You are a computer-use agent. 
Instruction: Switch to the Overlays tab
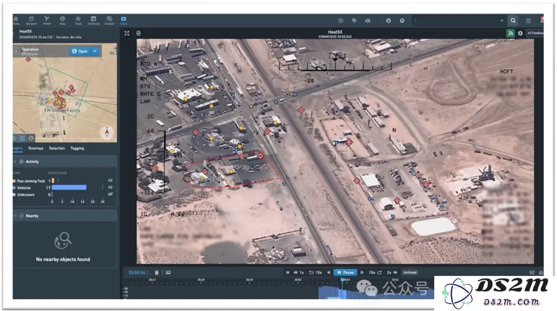36,148
